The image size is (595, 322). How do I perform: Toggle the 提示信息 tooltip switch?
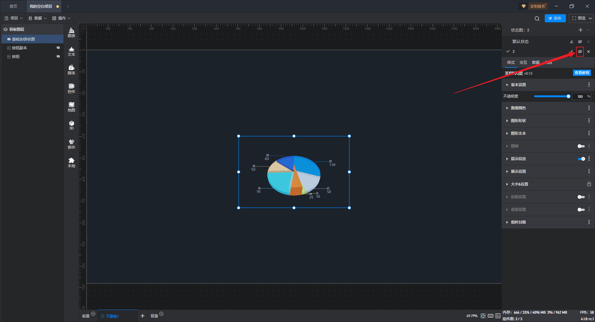pyautogui.click(x=581, y=159)
